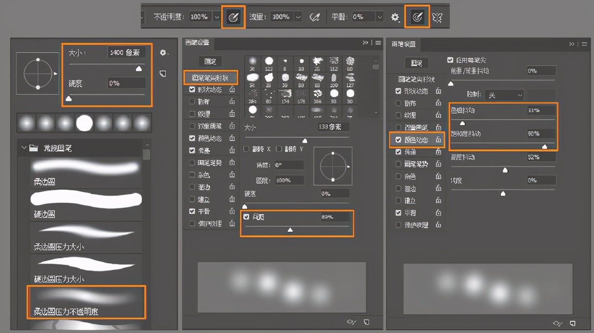594x333 pixels.
Task: Lock 颜色动态 row in Brush Tip Shape panel
Action: coord(232,138)
